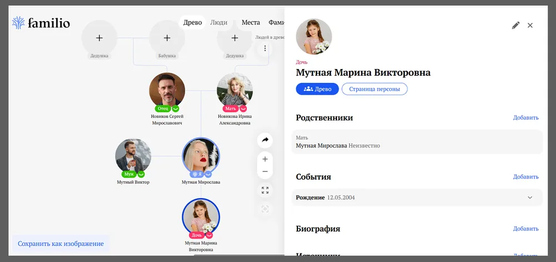Click the Страница персоны button
This screenshot has height=262, width=556.
pyautogui.click(x=374, y=89)
